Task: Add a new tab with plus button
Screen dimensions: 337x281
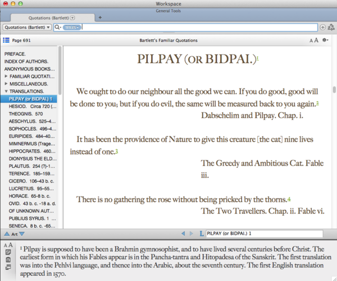Action: point(100,17)
